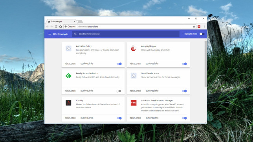Disable the Gmail Sender Icons extension

[x=184, y=91]
